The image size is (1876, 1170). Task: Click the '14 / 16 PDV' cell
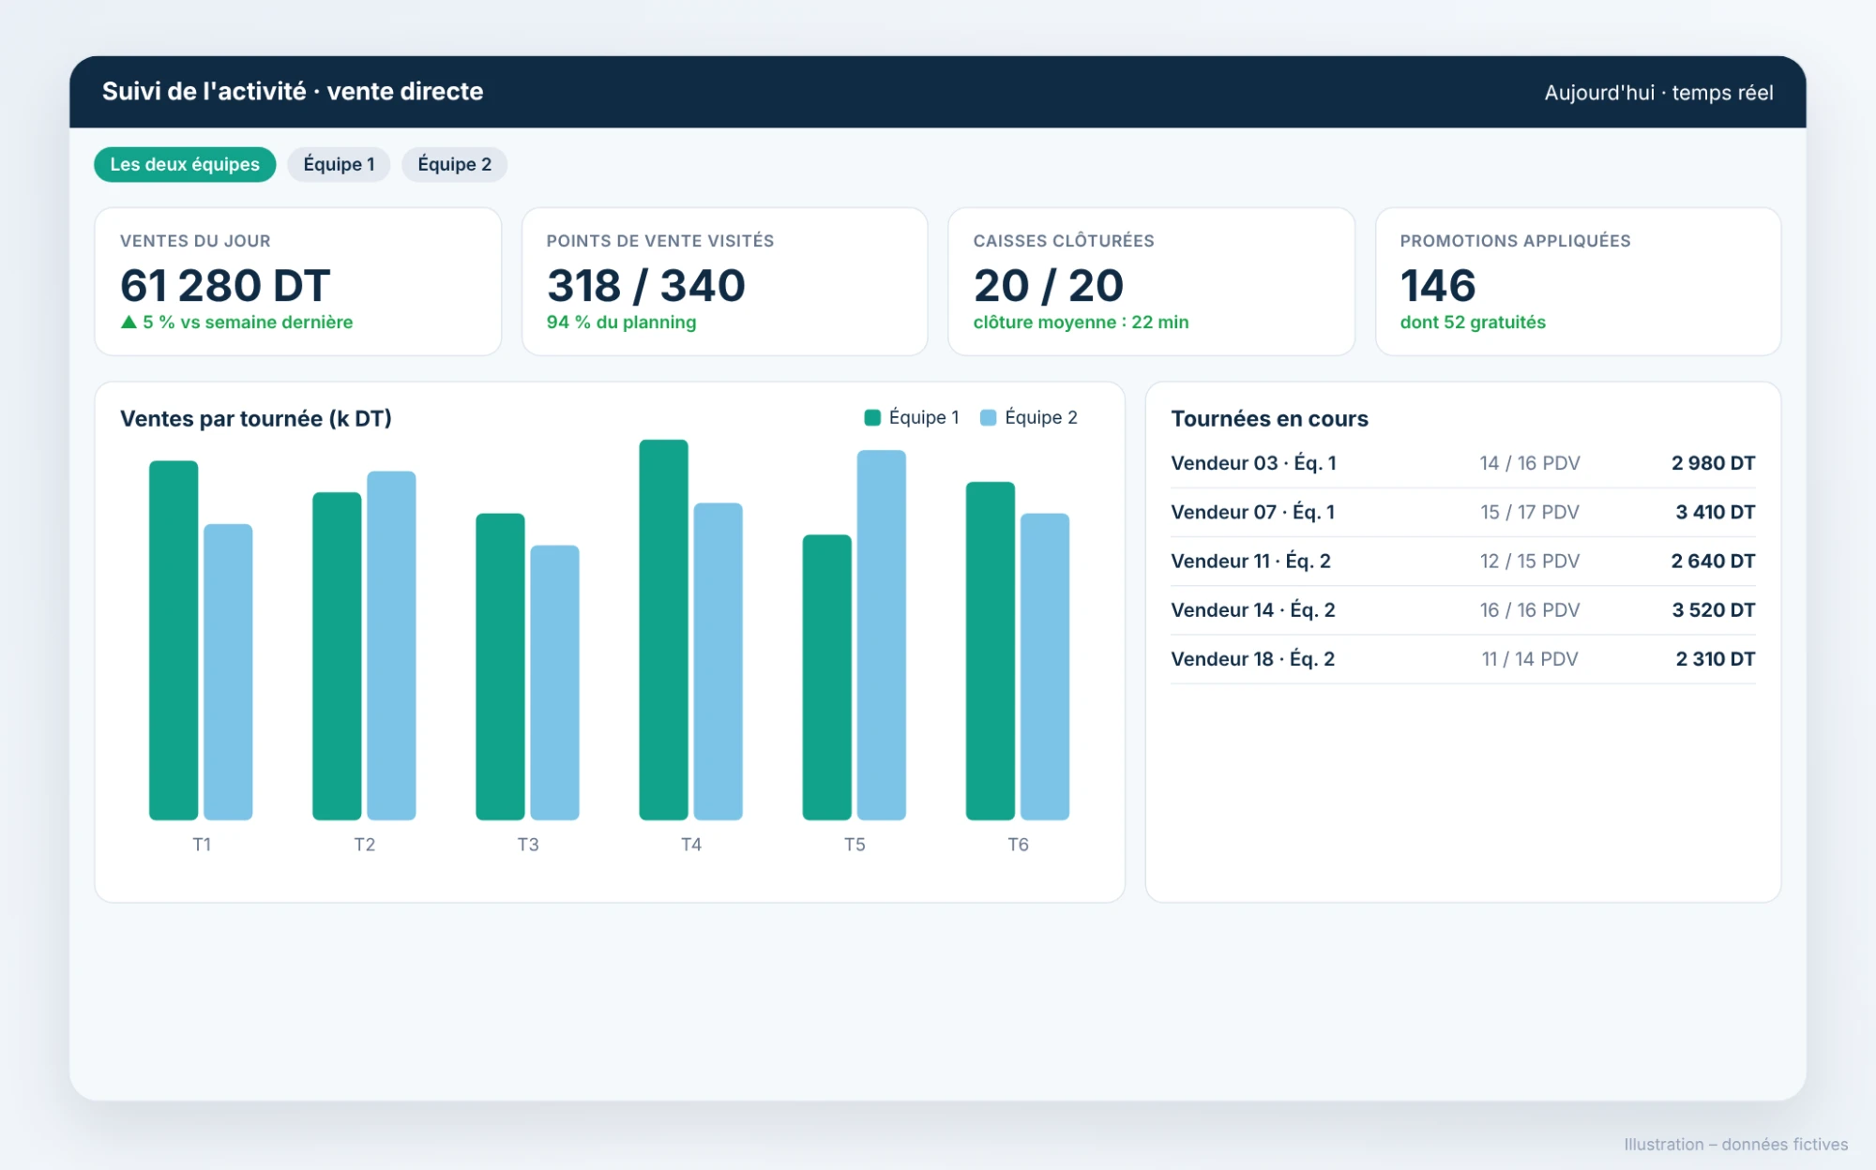(x=1530, y=463)
